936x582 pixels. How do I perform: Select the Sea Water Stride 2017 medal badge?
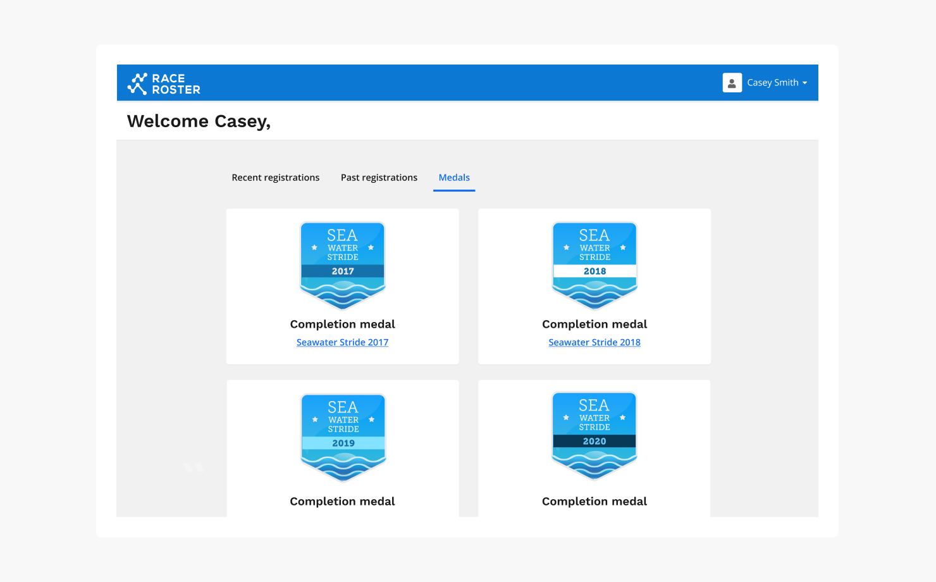click(342, 266)
